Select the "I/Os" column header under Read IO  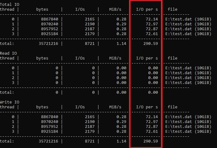tap(80, 58)
